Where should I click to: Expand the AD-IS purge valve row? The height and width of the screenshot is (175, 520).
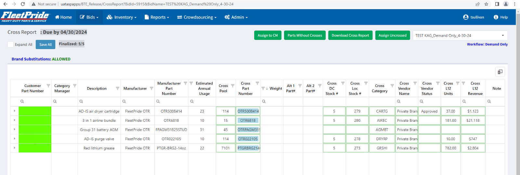pyautogui.click(x=15, y=139)
